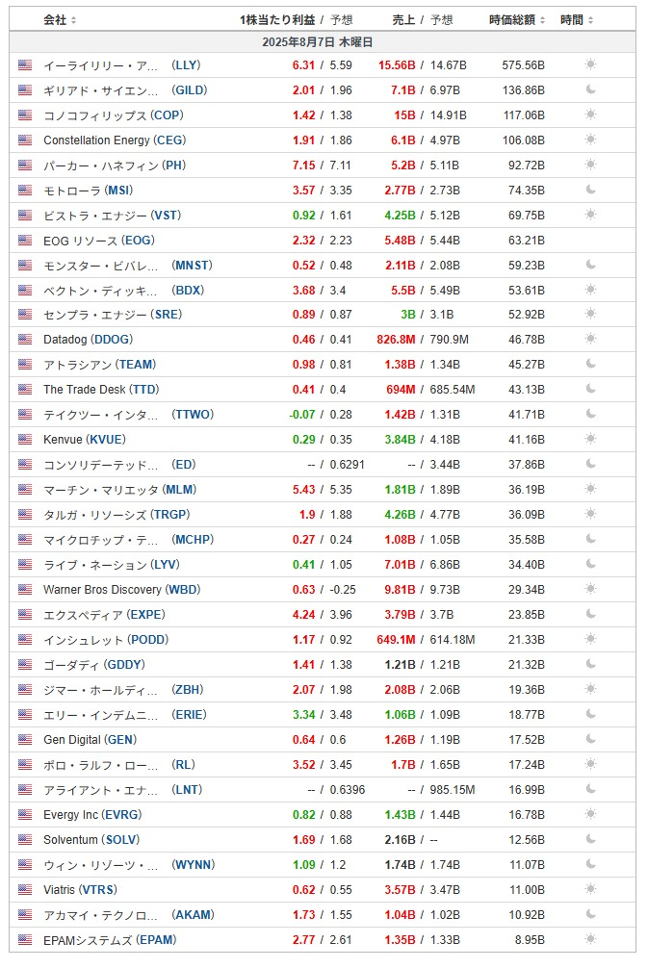Select the AKAM ticker link
The height and width of the screenshot is (968, 648).
click(x=193, y=915)
